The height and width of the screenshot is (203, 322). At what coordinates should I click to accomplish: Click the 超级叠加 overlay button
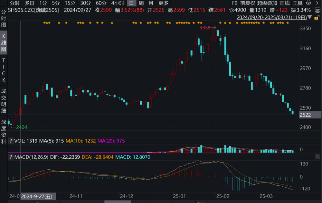tap(267, 3)
